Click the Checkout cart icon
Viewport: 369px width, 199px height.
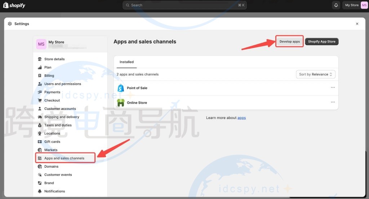click(40, 100)
